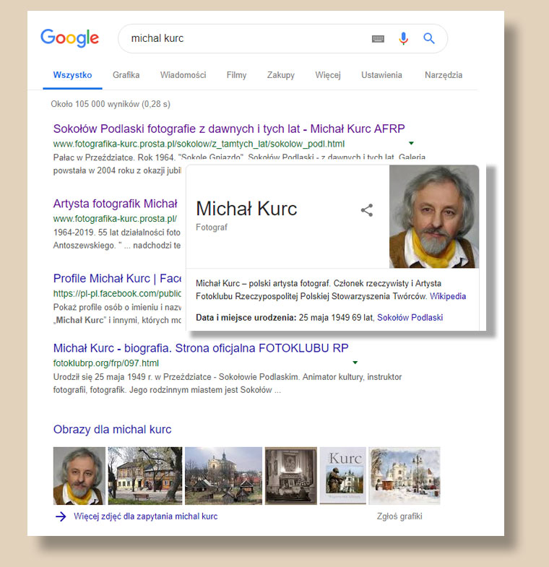Open Narzędzia search tools
Screen dimensions: 549x567
(444, 75)
